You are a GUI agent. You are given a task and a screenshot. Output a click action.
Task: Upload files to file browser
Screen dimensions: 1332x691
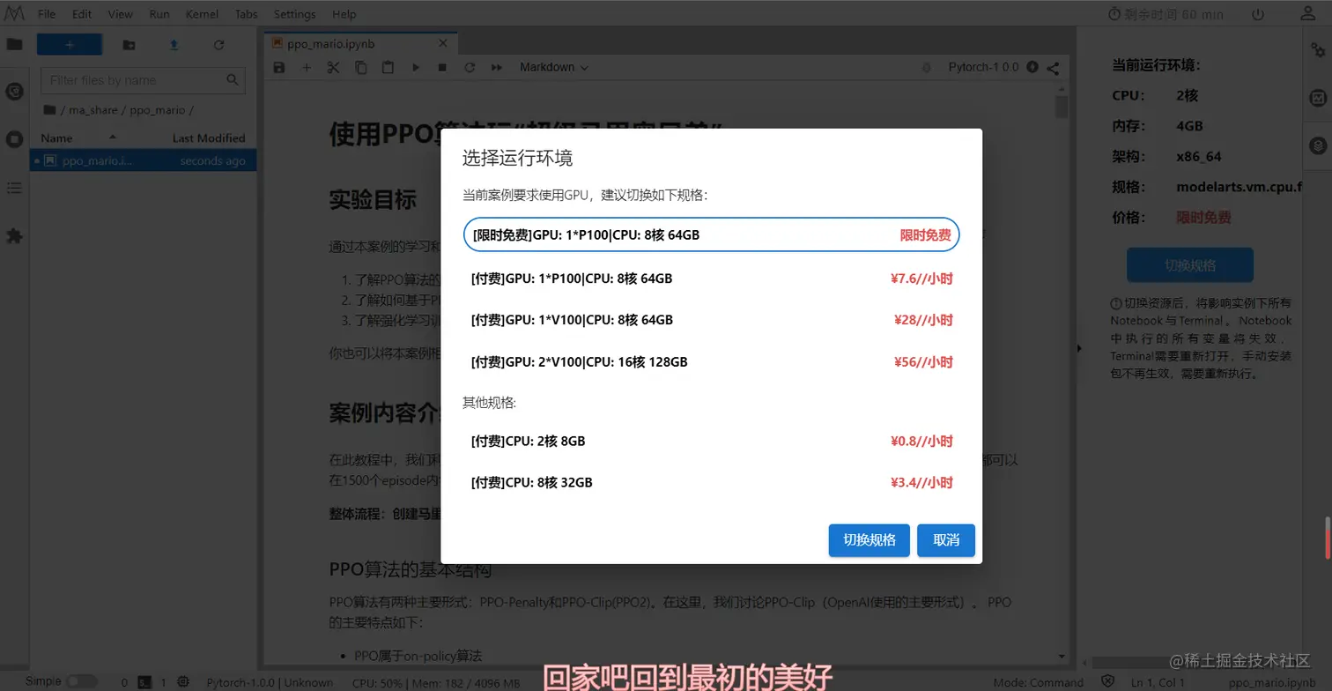point(174,45)
